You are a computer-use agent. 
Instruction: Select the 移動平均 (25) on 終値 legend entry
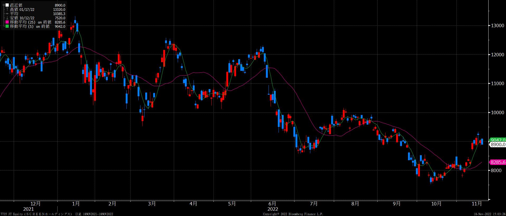point(30,22)
